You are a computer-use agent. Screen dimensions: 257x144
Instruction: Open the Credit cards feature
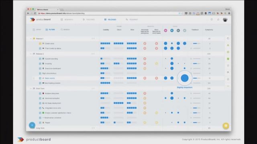tap(49, 44)
